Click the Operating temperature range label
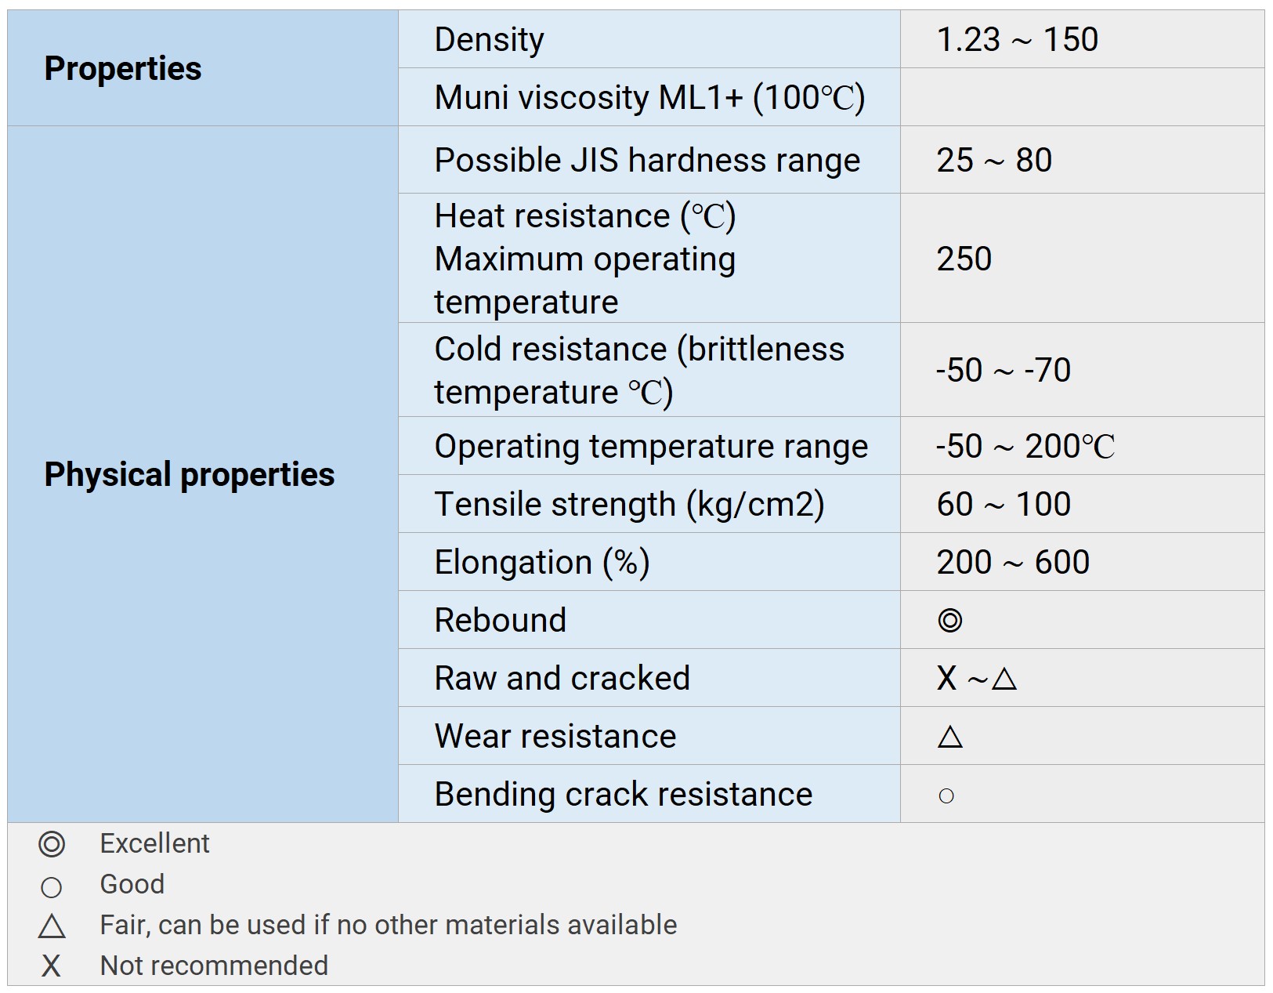 click(650, 447)
